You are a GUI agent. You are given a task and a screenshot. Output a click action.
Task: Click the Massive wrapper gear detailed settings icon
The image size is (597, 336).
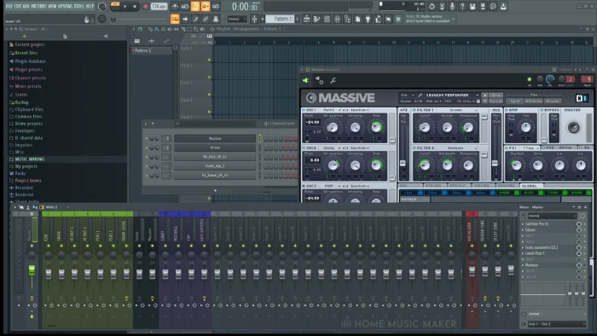320,80
